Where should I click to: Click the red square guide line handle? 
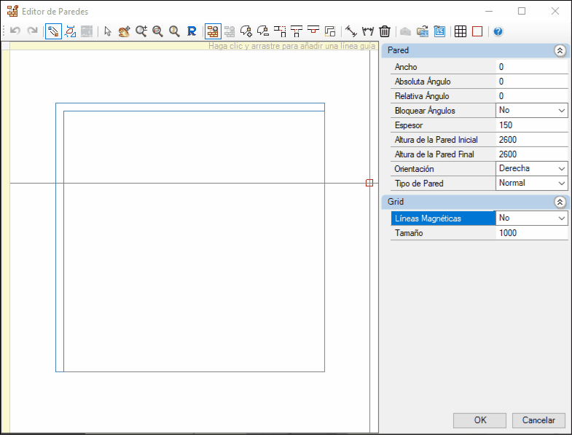[x=369, y=183]
